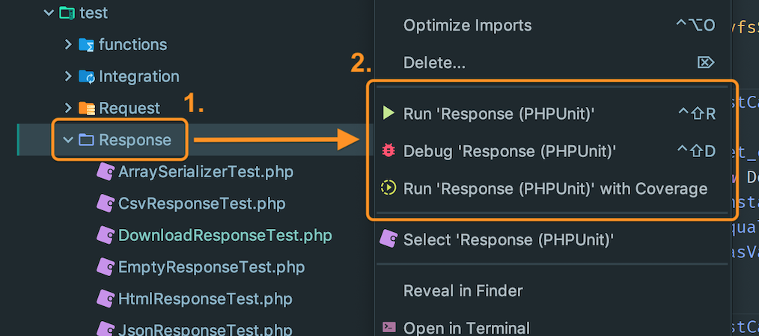Click the DownloadResponseTest.php file icon

(106, 235)
